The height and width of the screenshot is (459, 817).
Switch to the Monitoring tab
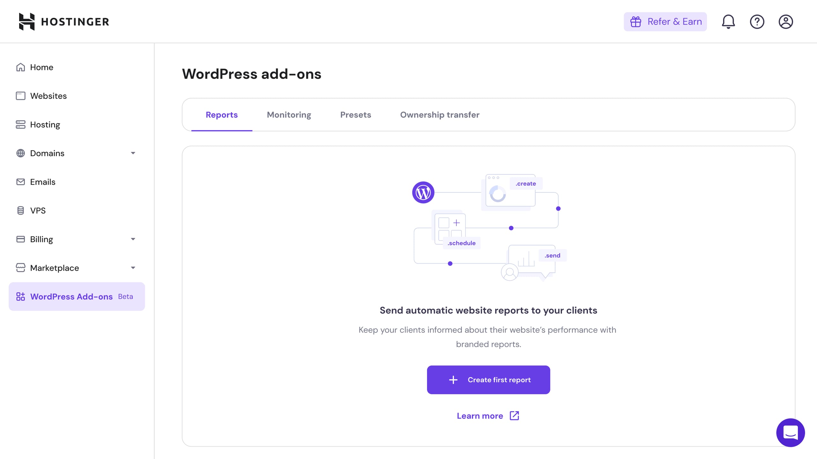(x=289, y=115)
